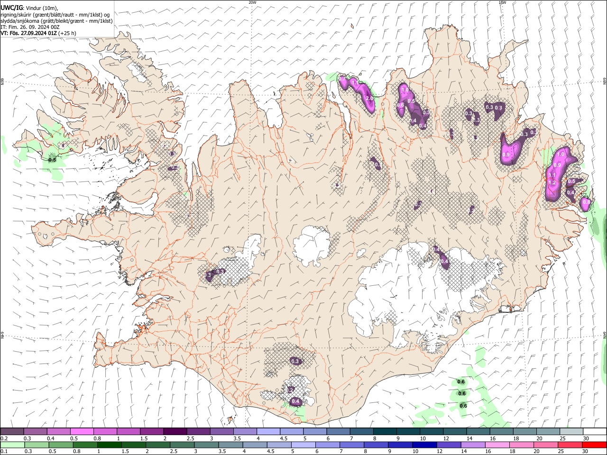Screen dimensions: 607x455
Task: Pick the deep blue rain swatch labeled 10
Action: pos(424,445)
